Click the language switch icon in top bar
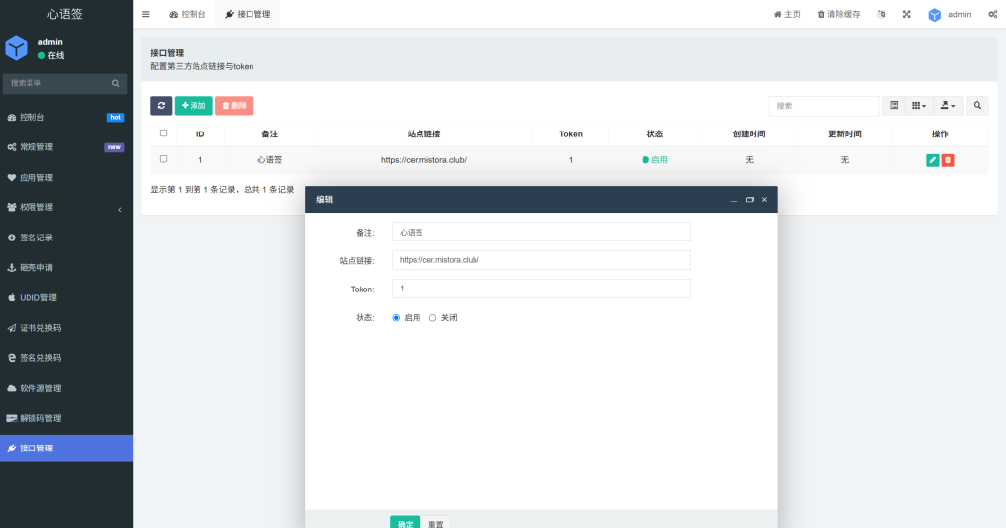 click(x=881, y=14)
